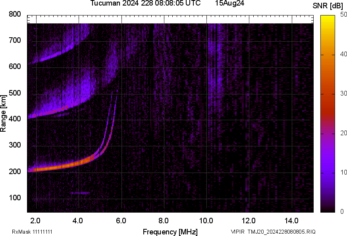Click the colorbar 0 dB label
Image resolution: width=347 pixels, height=236 pixels.
tap(342, 211)
